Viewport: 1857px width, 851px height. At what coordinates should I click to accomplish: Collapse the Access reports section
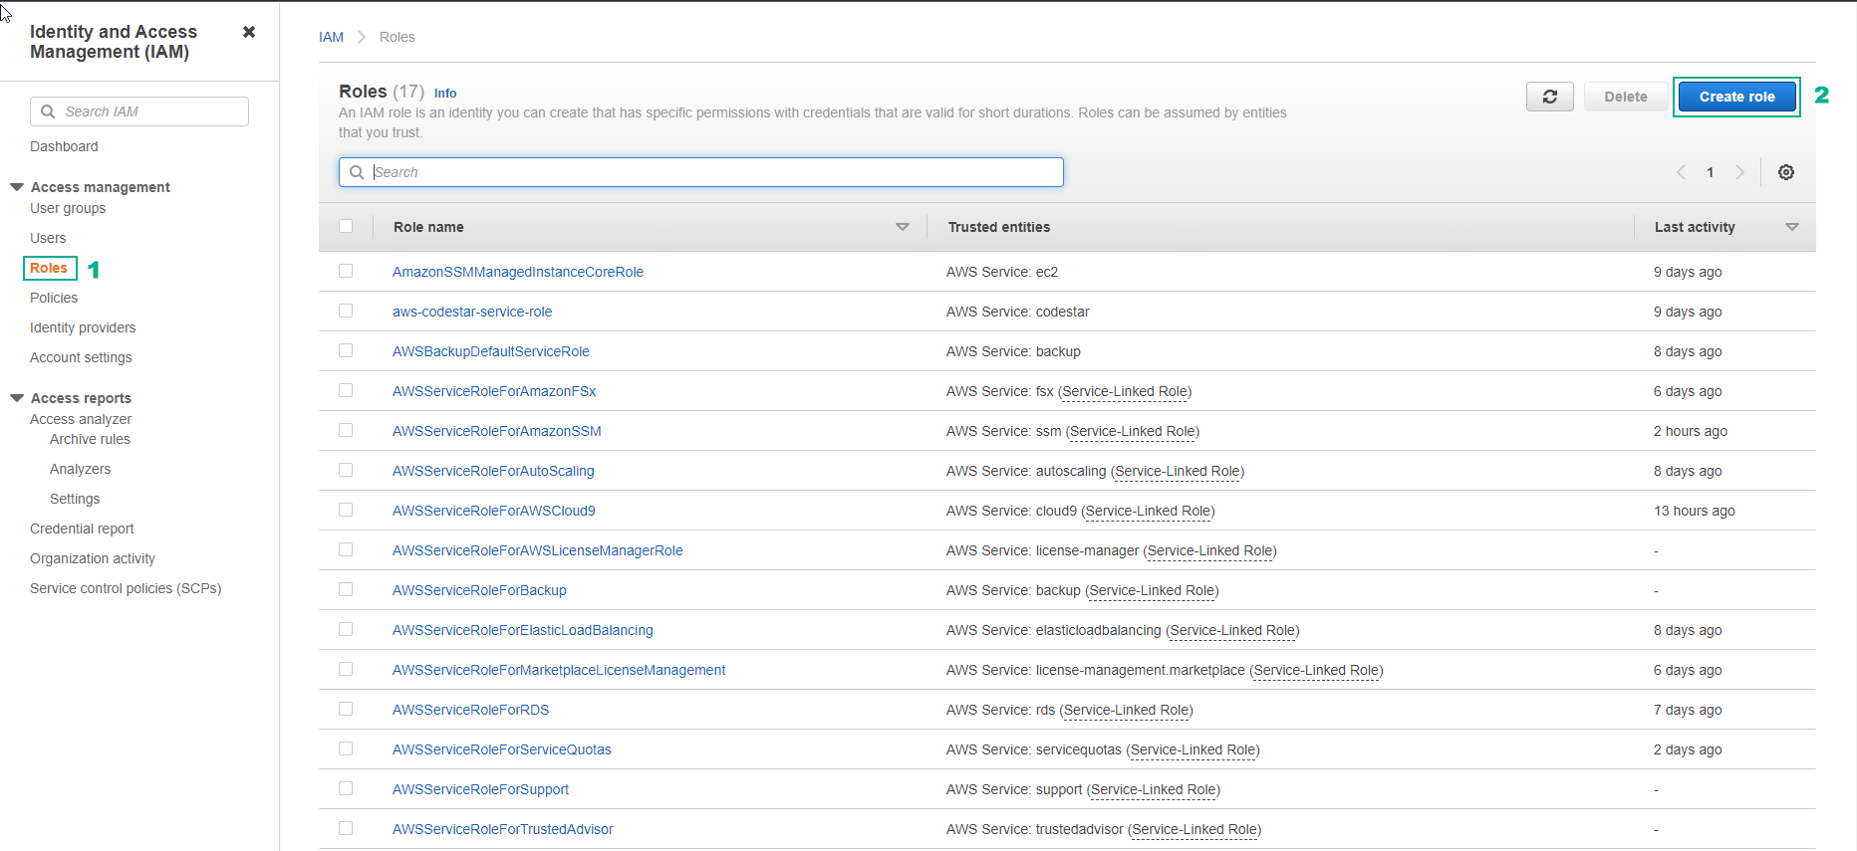17,398
